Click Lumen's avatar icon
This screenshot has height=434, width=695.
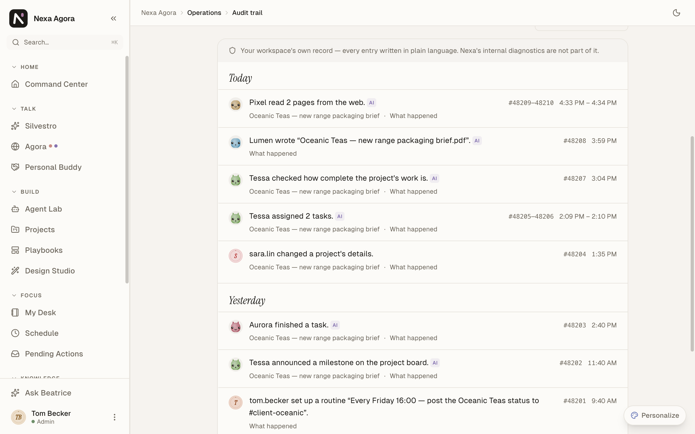(x=235, y=142)
